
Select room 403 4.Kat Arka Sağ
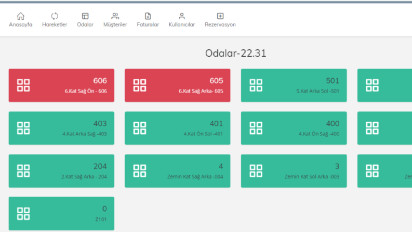[x=61, y=128]
